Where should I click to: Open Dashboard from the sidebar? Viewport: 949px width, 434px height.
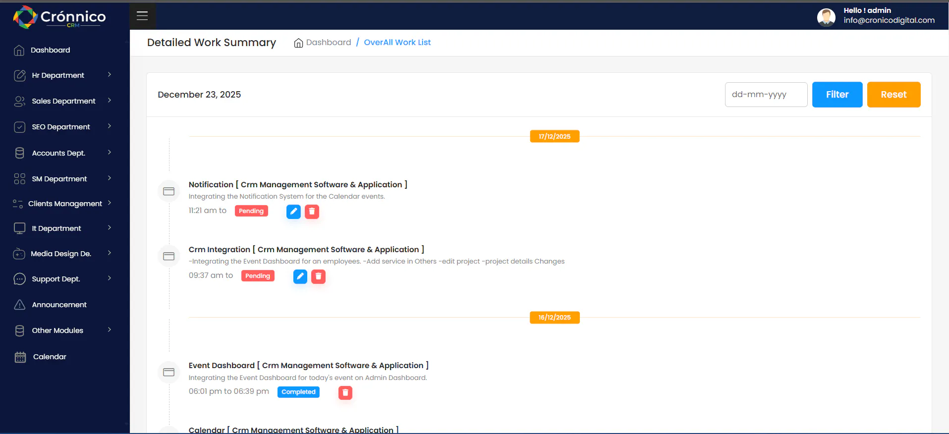[50, 50]
